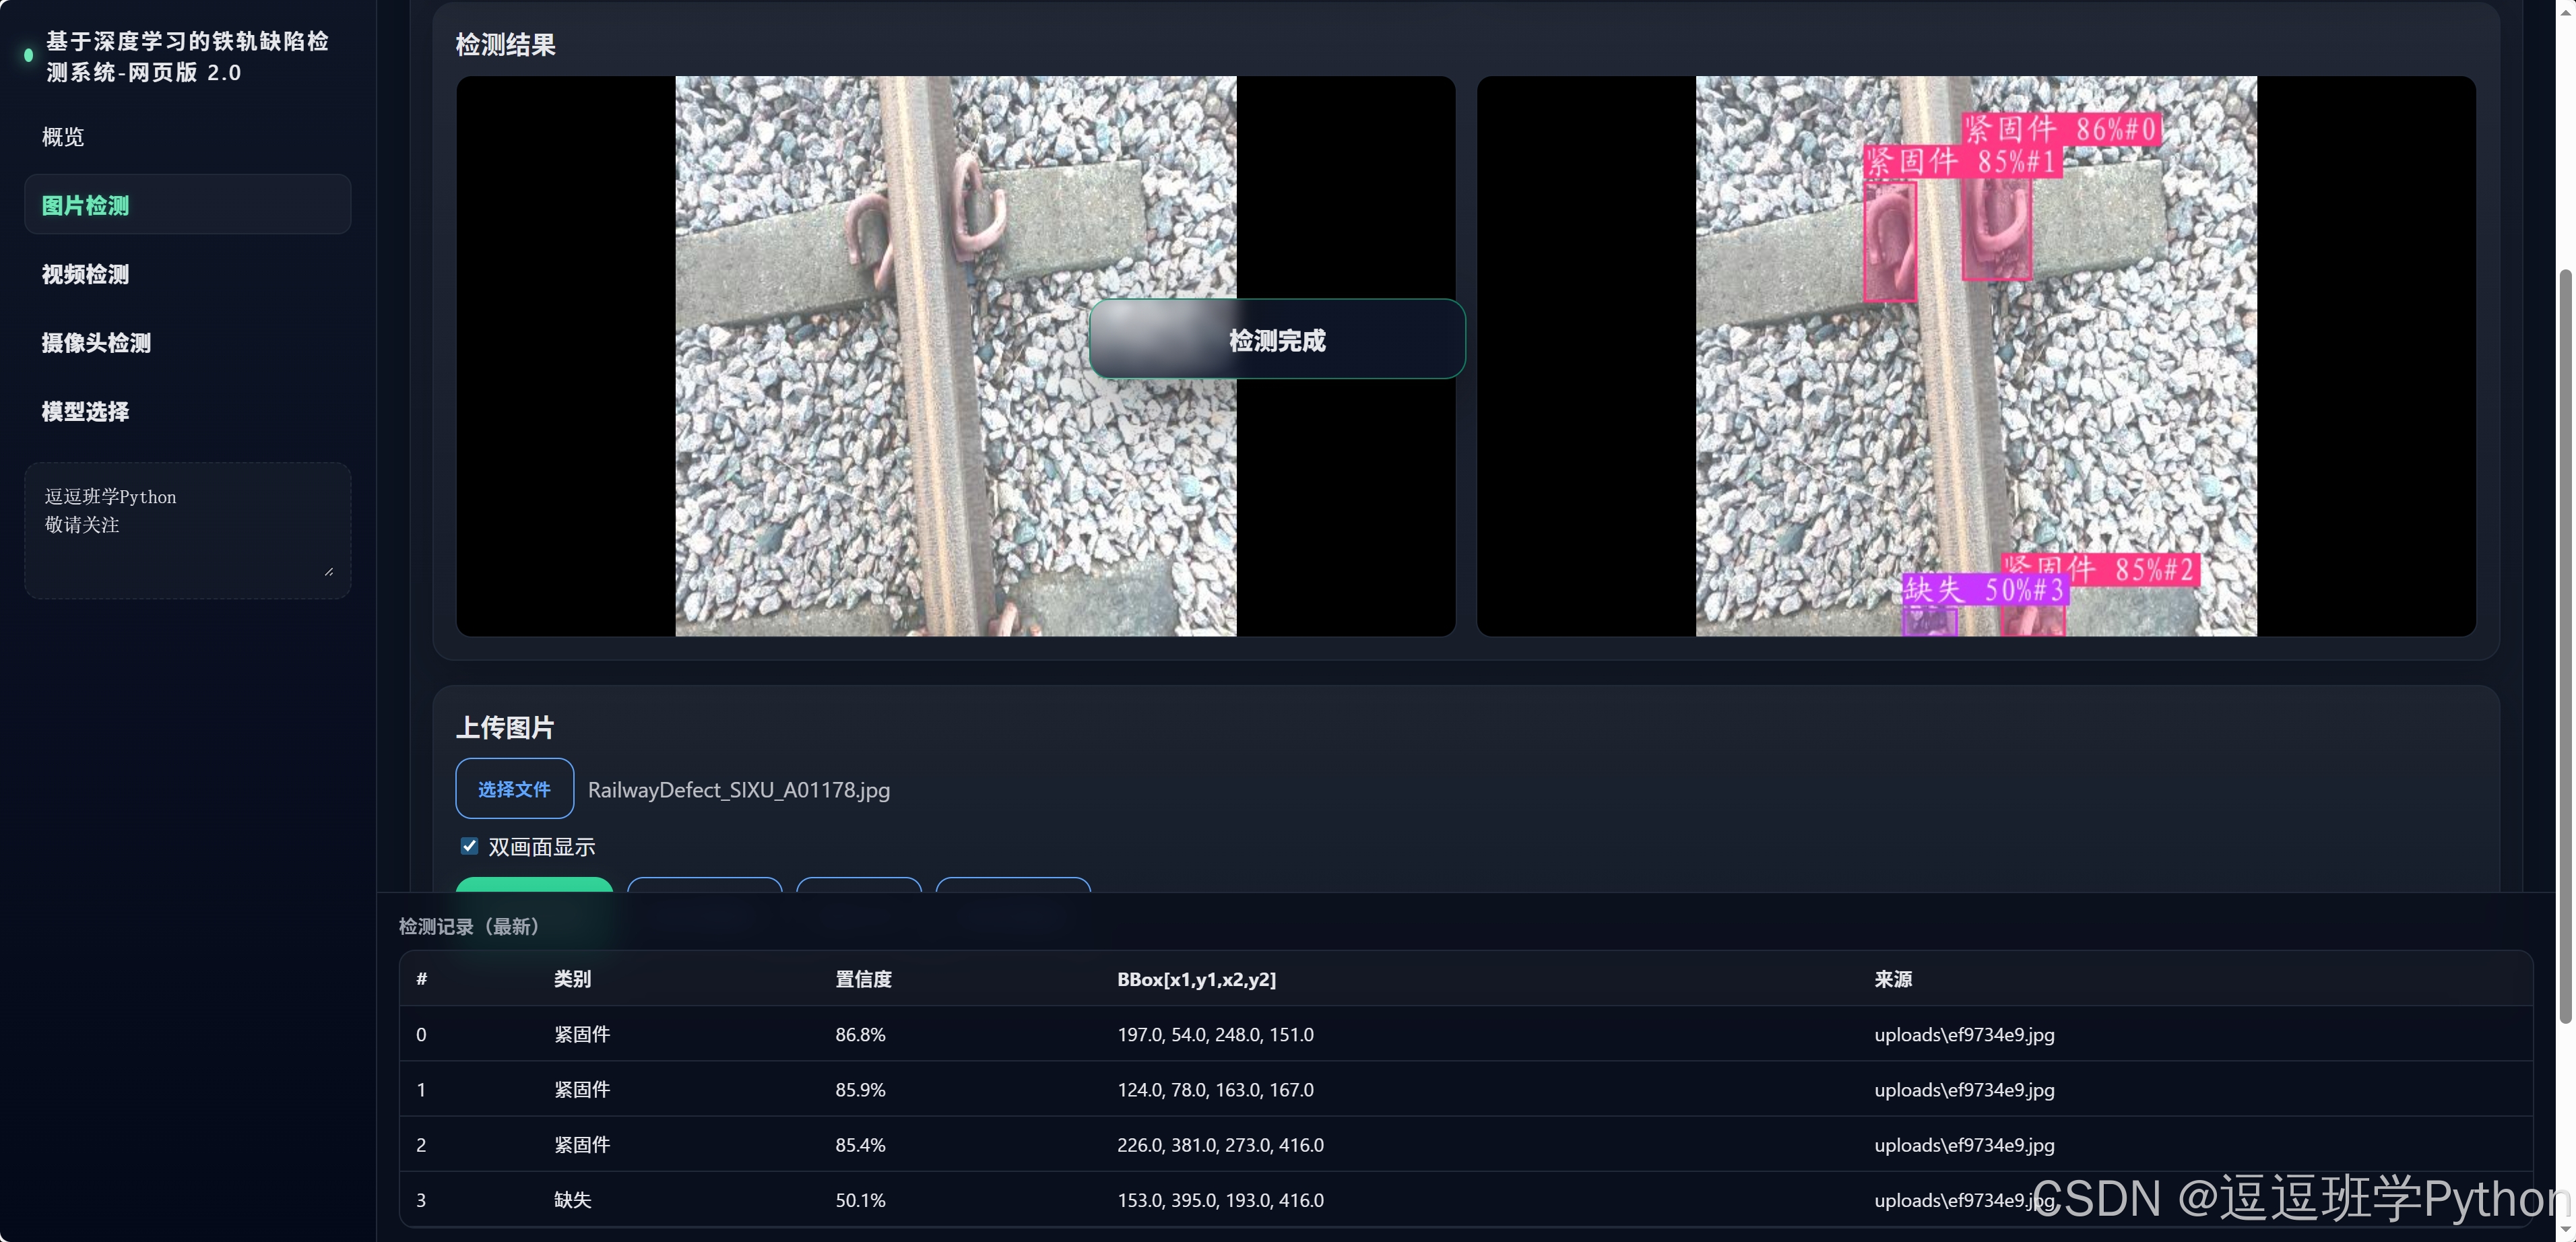Click the 选择文件 file chooser button

point(514,789)
